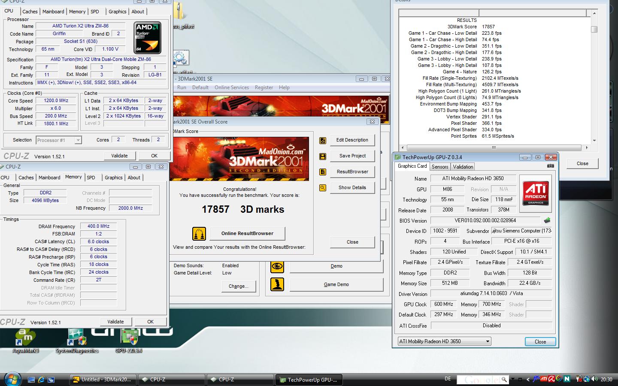Switch to Mainboard tab in top CPU-Z

point(54,12)
